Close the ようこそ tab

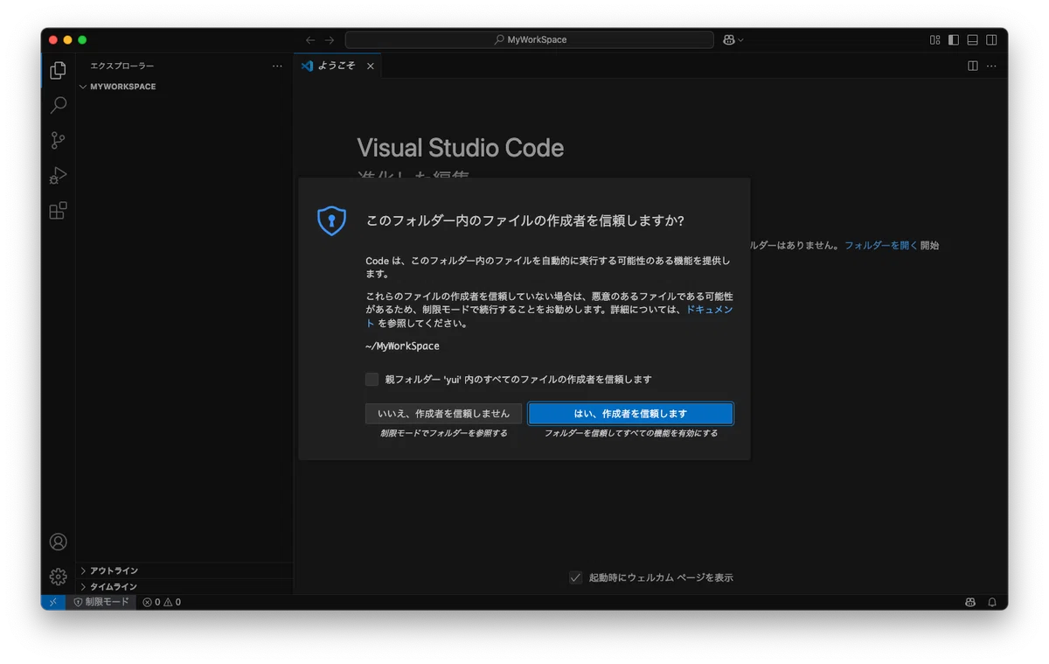[370, 66]
